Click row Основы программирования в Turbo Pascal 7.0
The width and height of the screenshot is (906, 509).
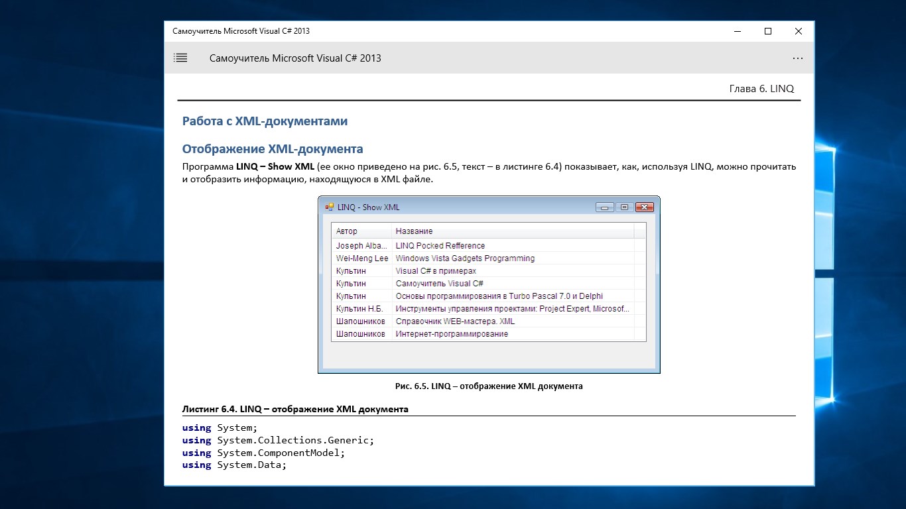[x=488, y=296]
